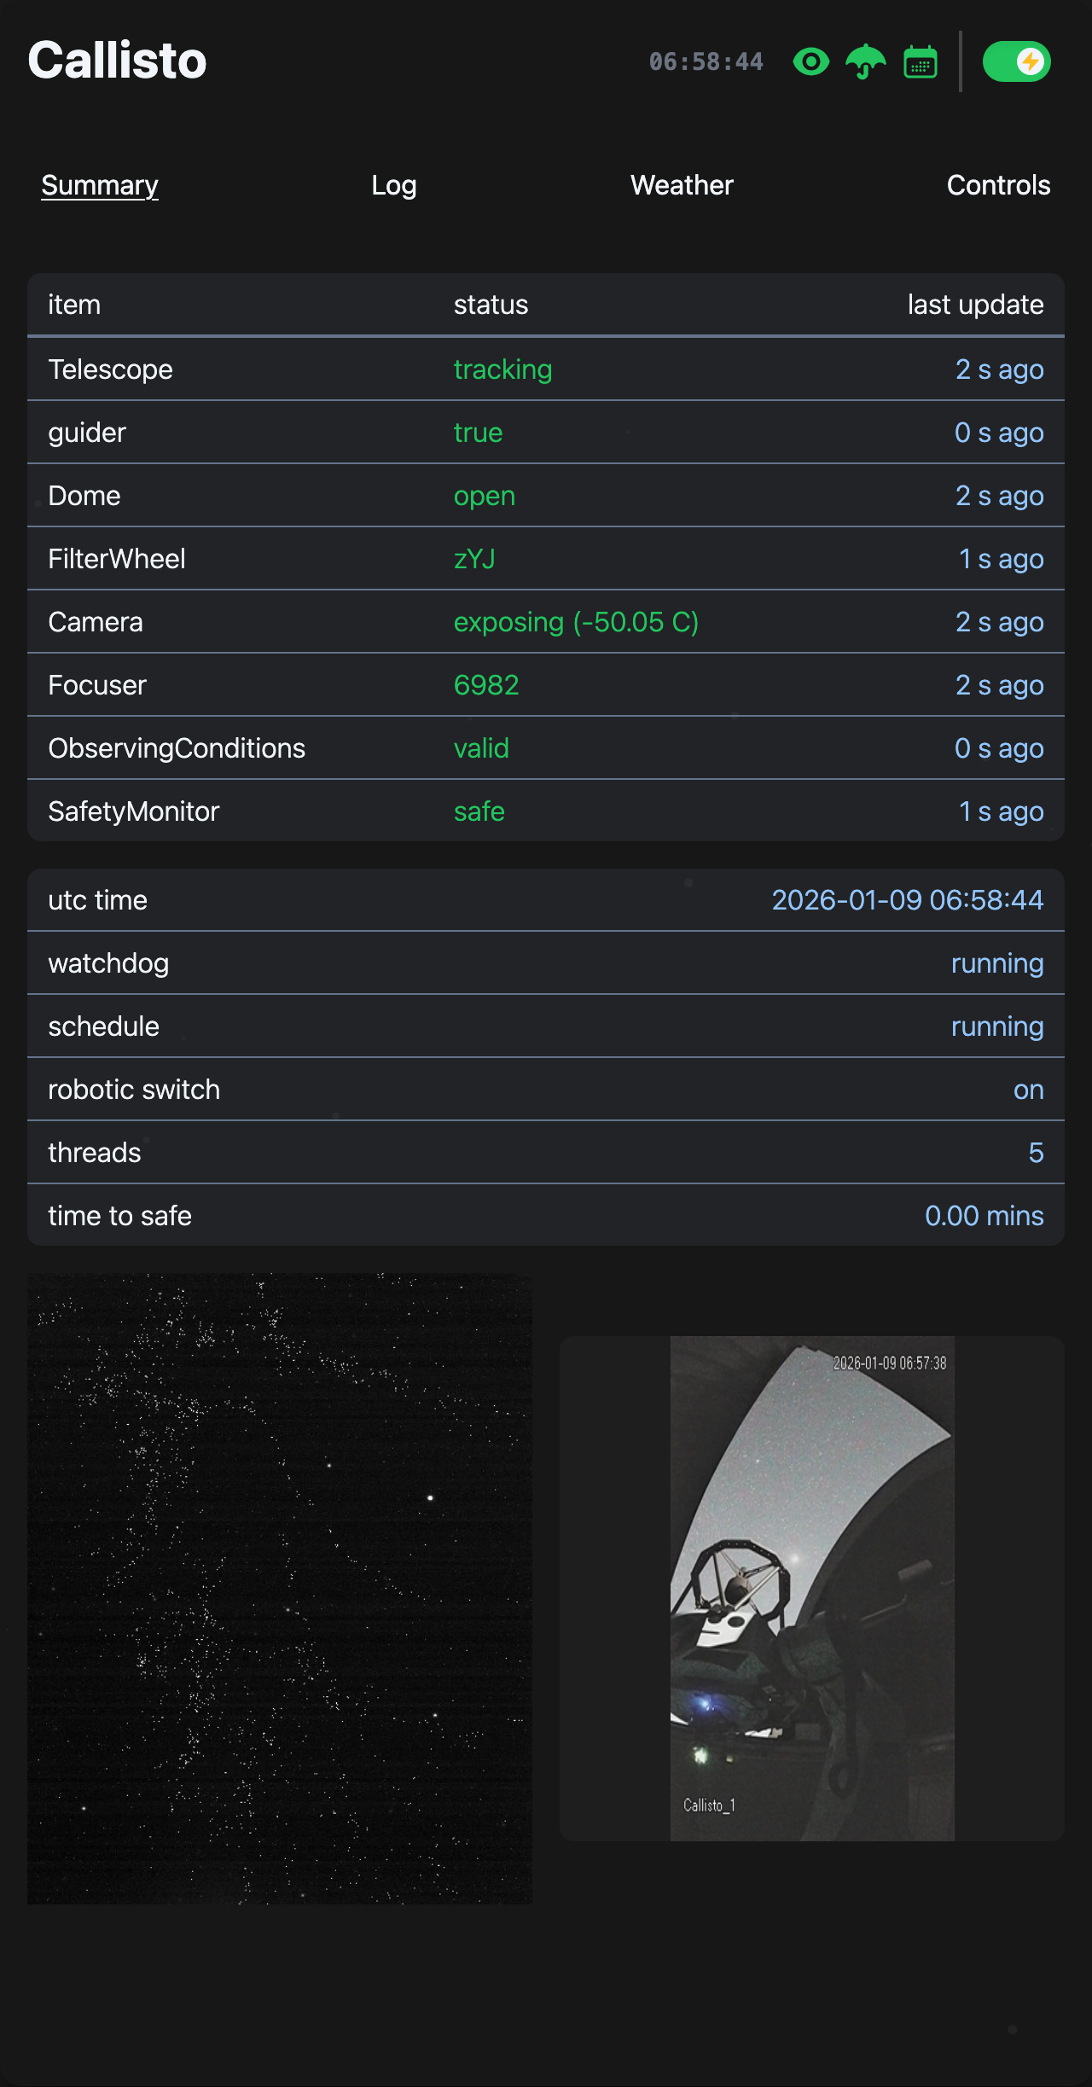
Task: Toggle the robotic power switch off
Action: pyautogui.click(x=1016, y=61)
